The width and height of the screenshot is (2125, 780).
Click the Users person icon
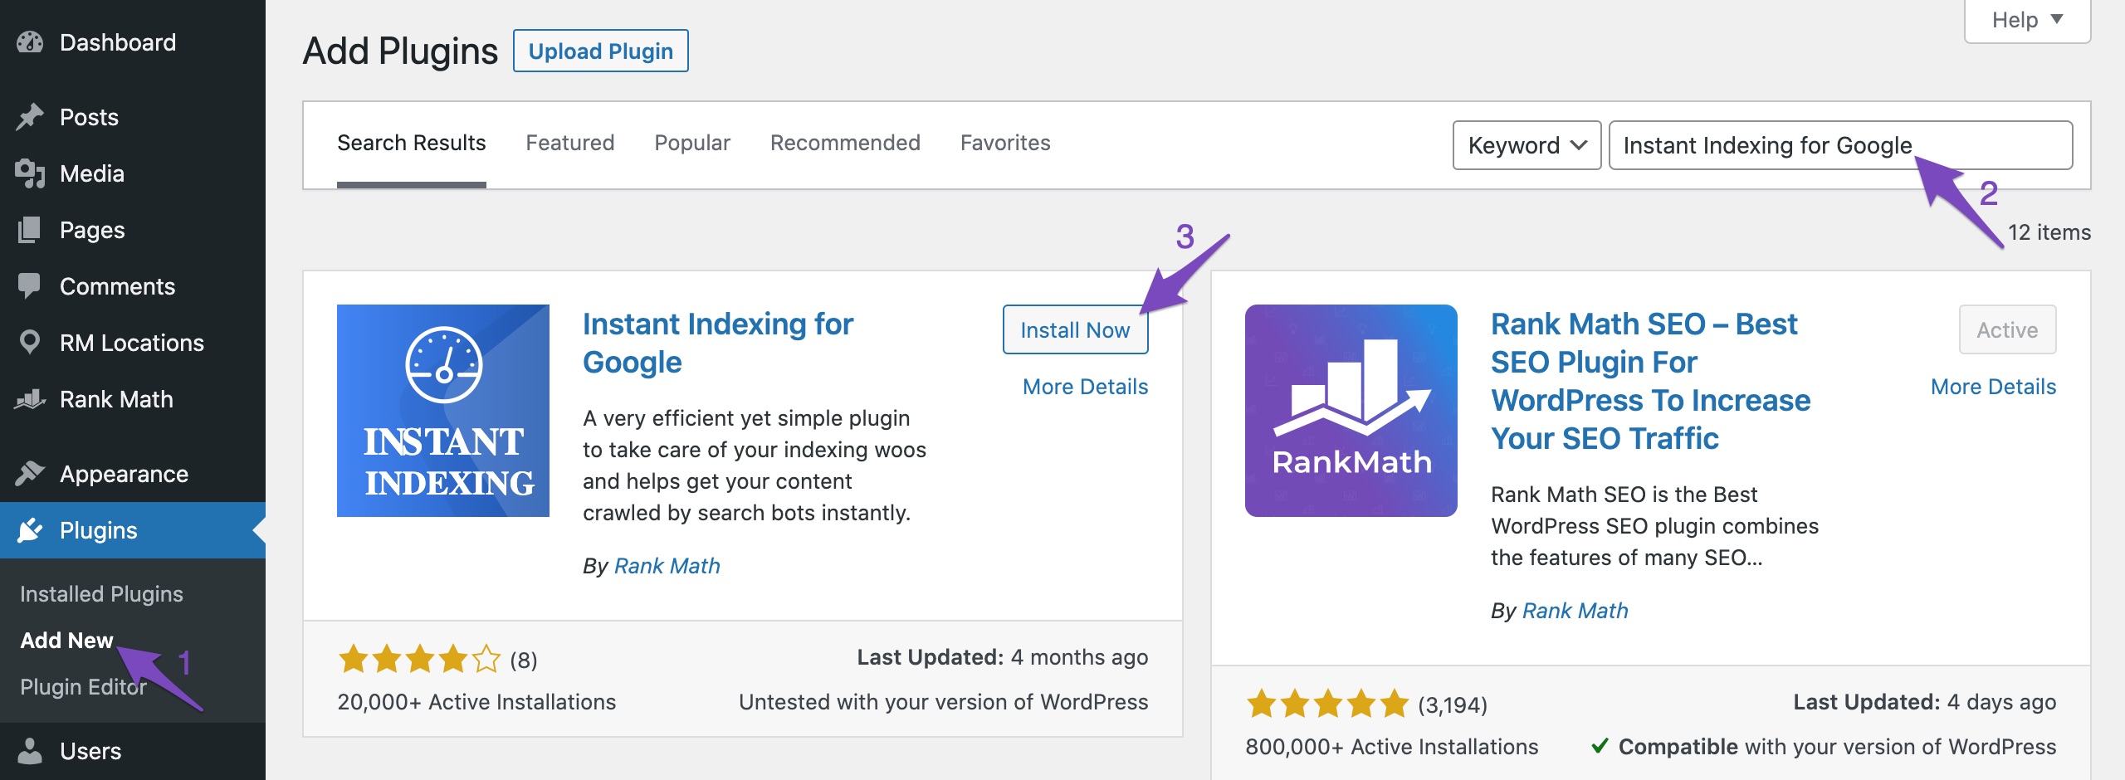coord(30,751)
